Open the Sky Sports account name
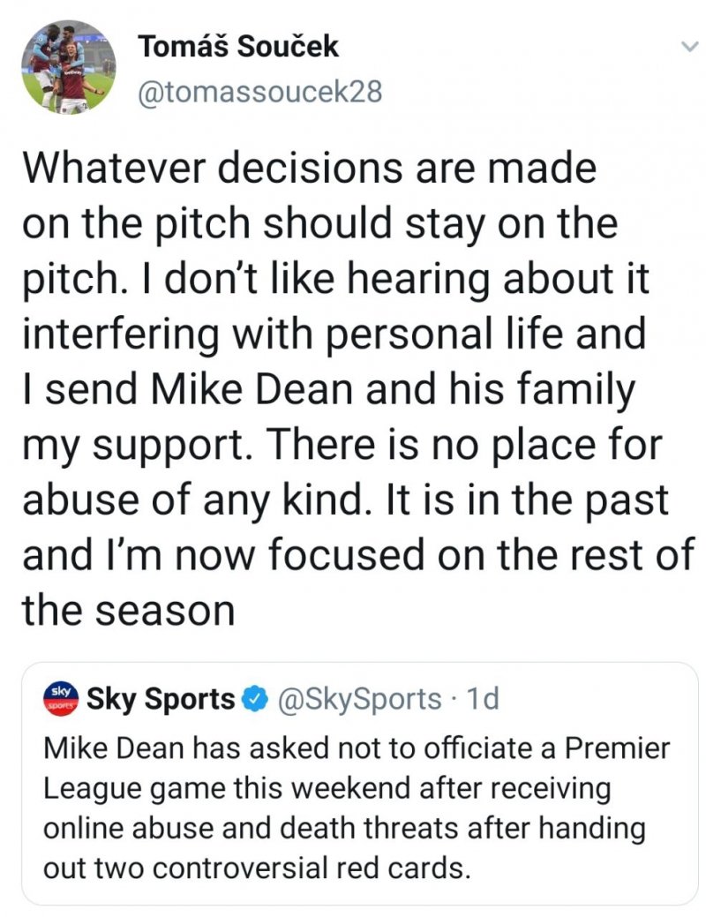 (161, 699)
